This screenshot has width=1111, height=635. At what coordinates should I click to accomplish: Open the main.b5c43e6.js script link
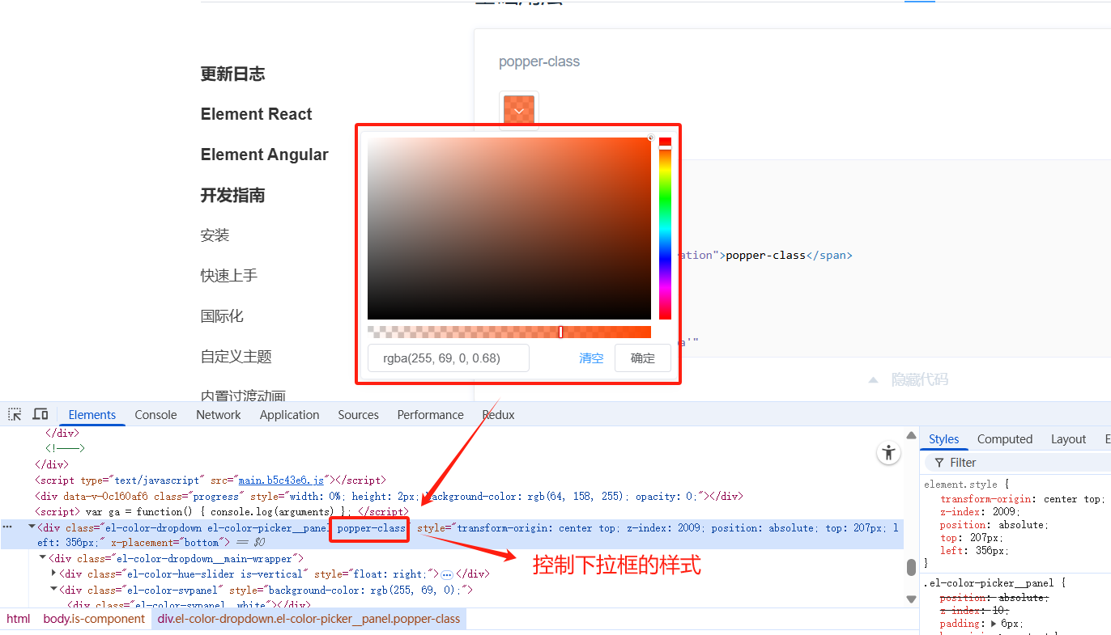(280, 480)
